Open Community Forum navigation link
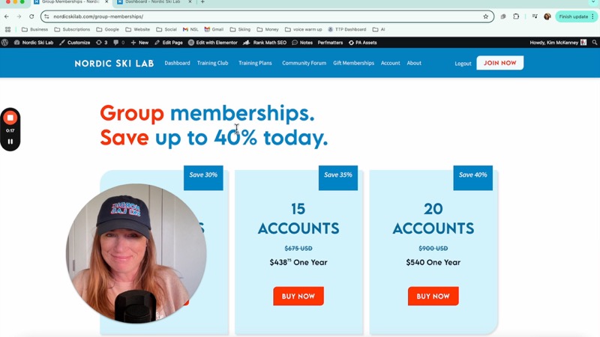Viewport: 600px width, 337px height. [304, 63]
